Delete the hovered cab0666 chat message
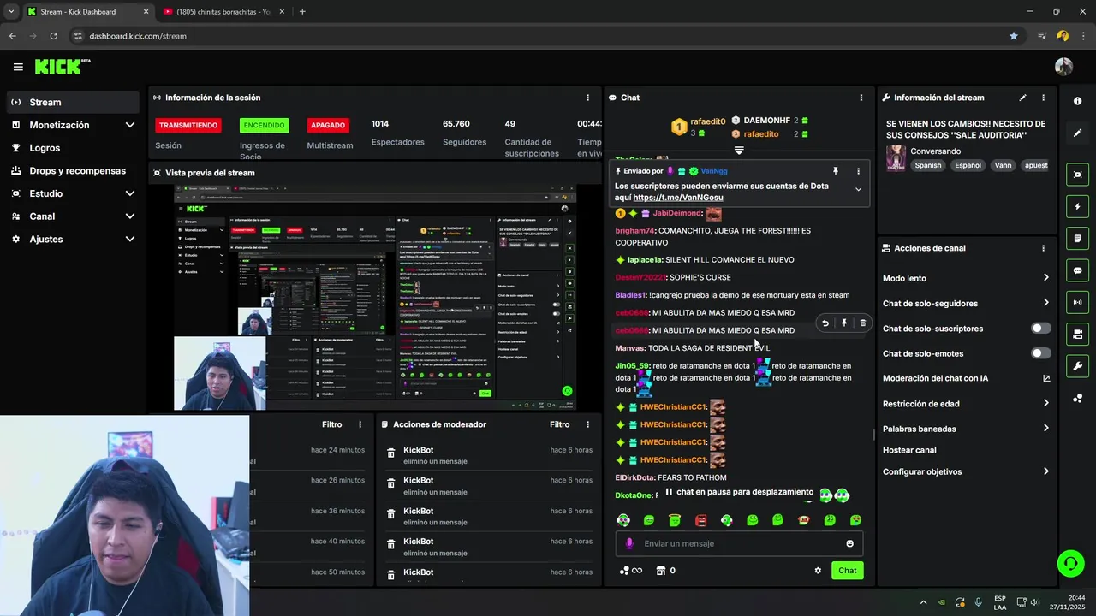The width and height of the screenshot is (1096, 616). [x=862, y=323]
